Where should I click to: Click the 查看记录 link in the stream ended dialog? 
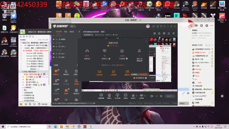click(x=139, y=60)
